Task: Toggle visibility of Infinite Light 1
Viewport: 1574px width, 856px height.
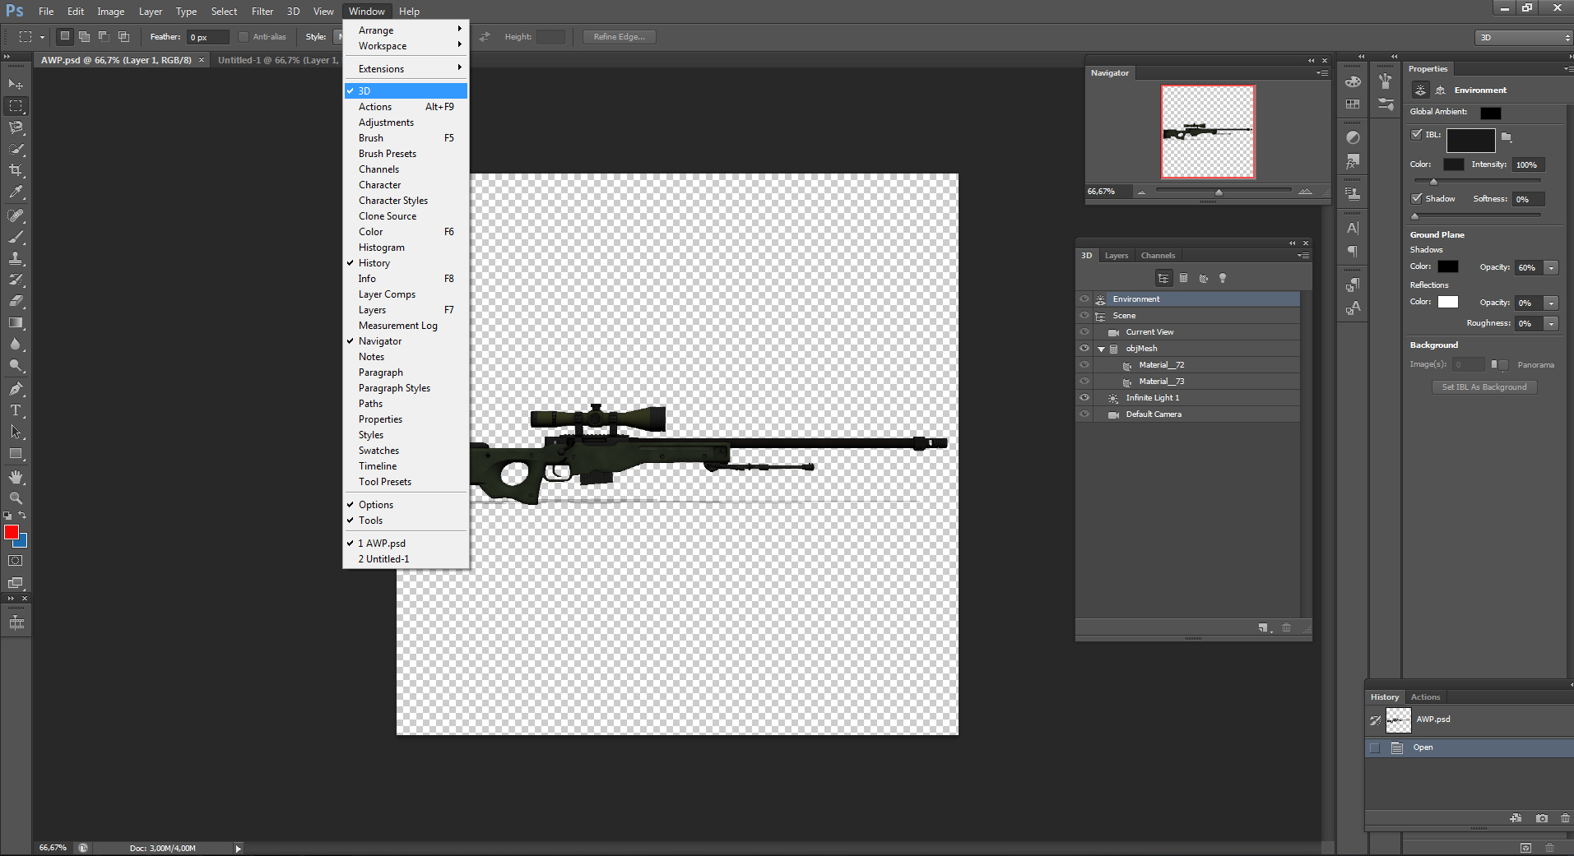Action: [1084, 398]
